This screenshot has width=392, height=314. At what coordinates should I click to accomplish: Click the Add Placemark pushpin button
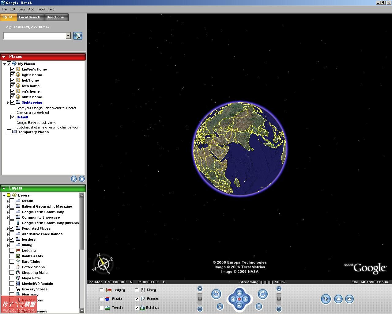click(326, 299)
